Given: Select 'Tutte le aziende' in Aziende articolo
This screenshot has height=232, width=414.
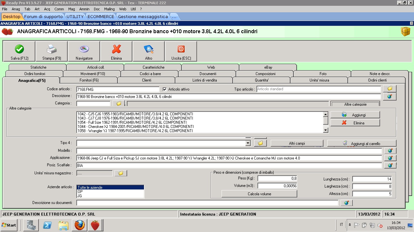Looking at the screenshot, I should tap(110, 187).
